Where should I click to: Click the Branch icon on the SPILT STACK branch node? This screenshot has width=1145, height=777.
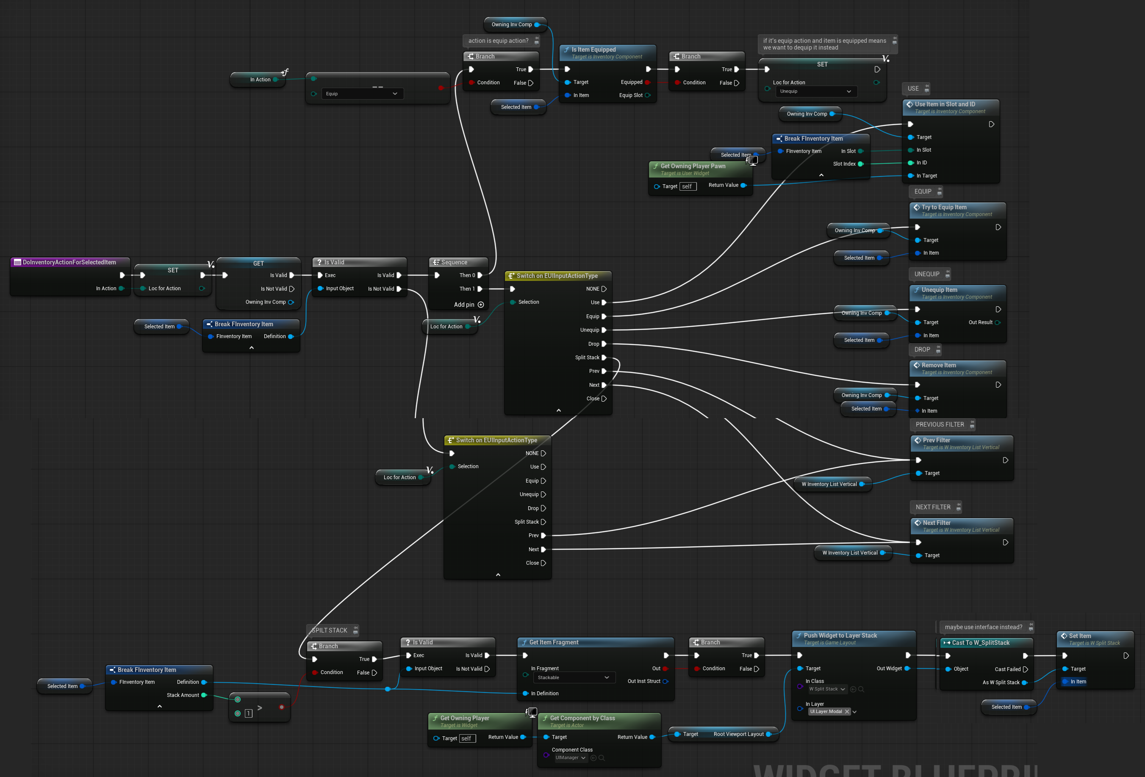[x=314, y=646]
